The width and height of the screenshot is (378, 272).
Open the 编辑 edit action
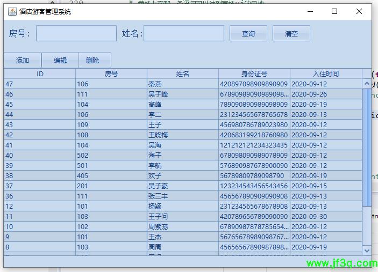60,61
